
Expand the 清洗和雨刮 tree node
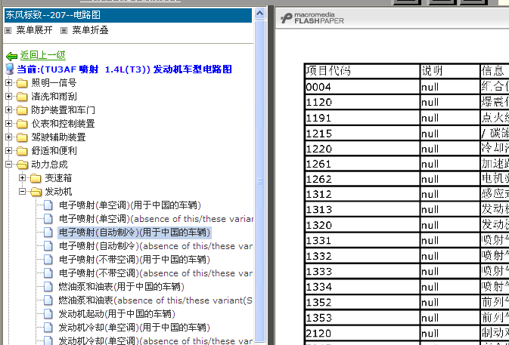(9, 97)
